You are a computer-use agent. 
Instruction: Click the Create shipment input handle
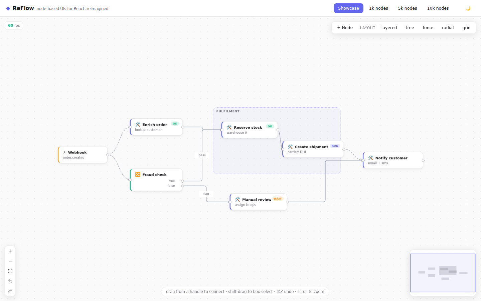pyautogui.click(x=283, y=149)
